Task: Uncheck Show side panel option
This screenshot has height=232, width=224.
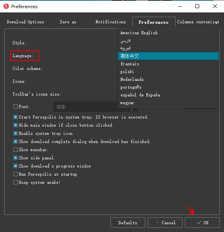Action: (16, 158)
